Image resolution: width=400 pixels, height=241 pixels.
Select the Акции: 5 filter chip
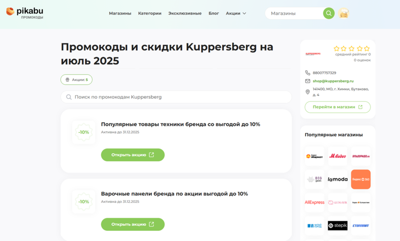pyautogui.click(x=77, y=80)
